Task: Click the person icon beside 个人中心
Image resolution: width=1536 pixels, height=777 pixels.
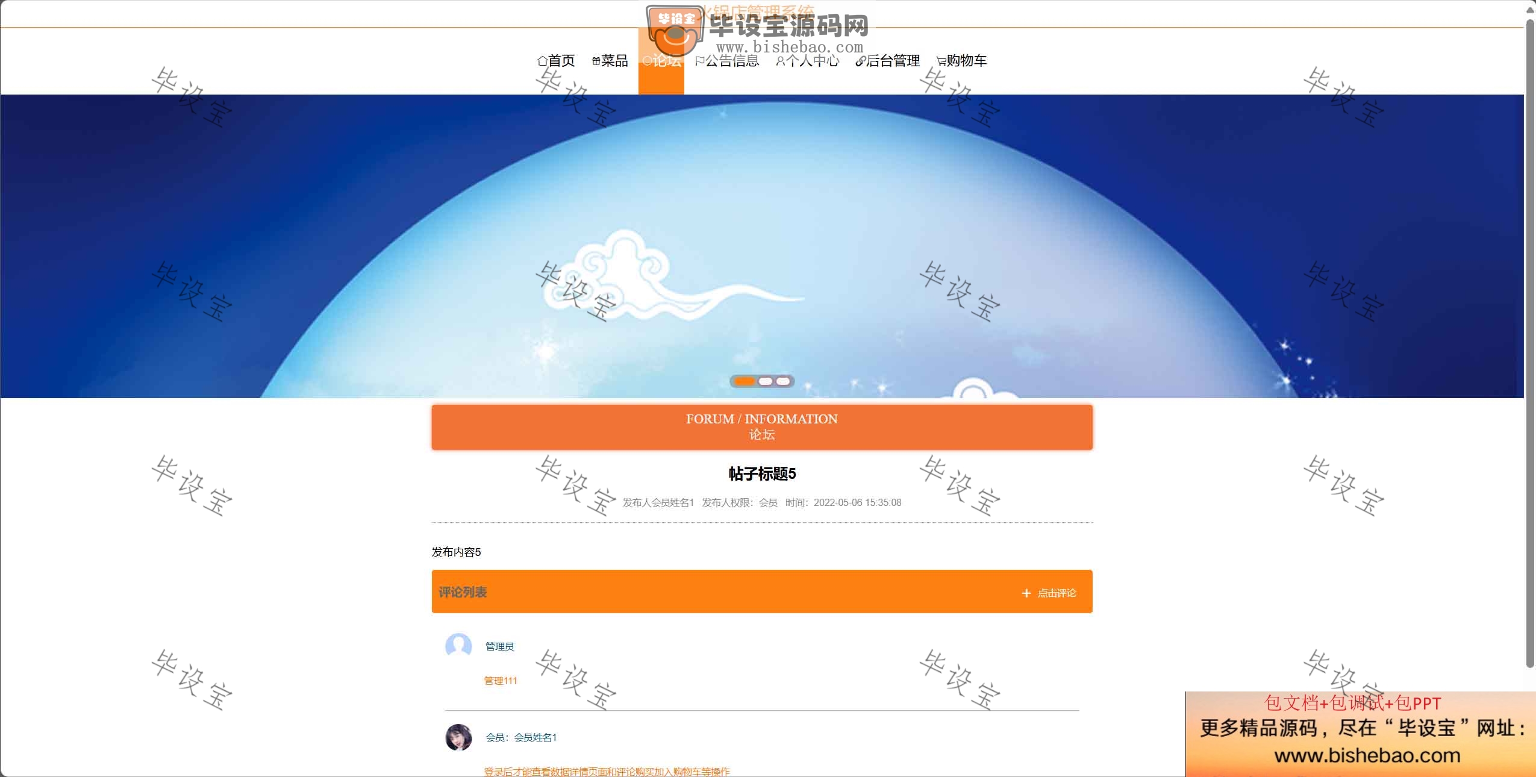Action: click(780, 61)
